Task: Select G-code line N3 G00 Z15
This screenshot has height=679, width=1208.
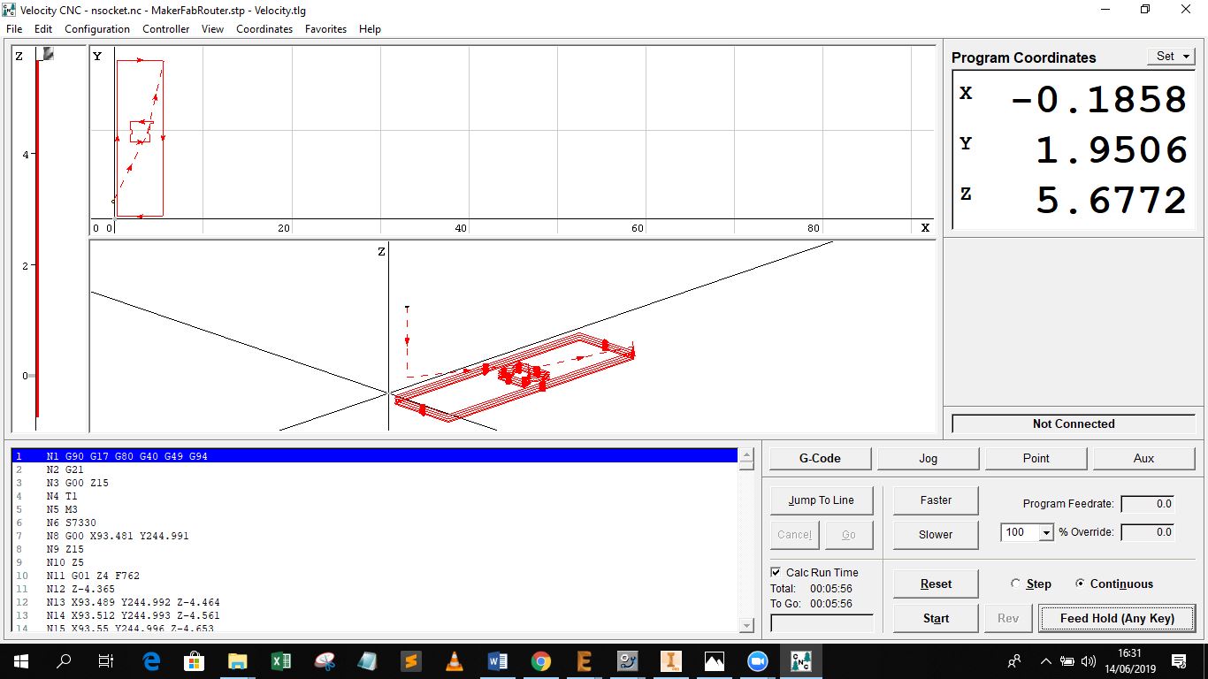Action: pos(375,483)
